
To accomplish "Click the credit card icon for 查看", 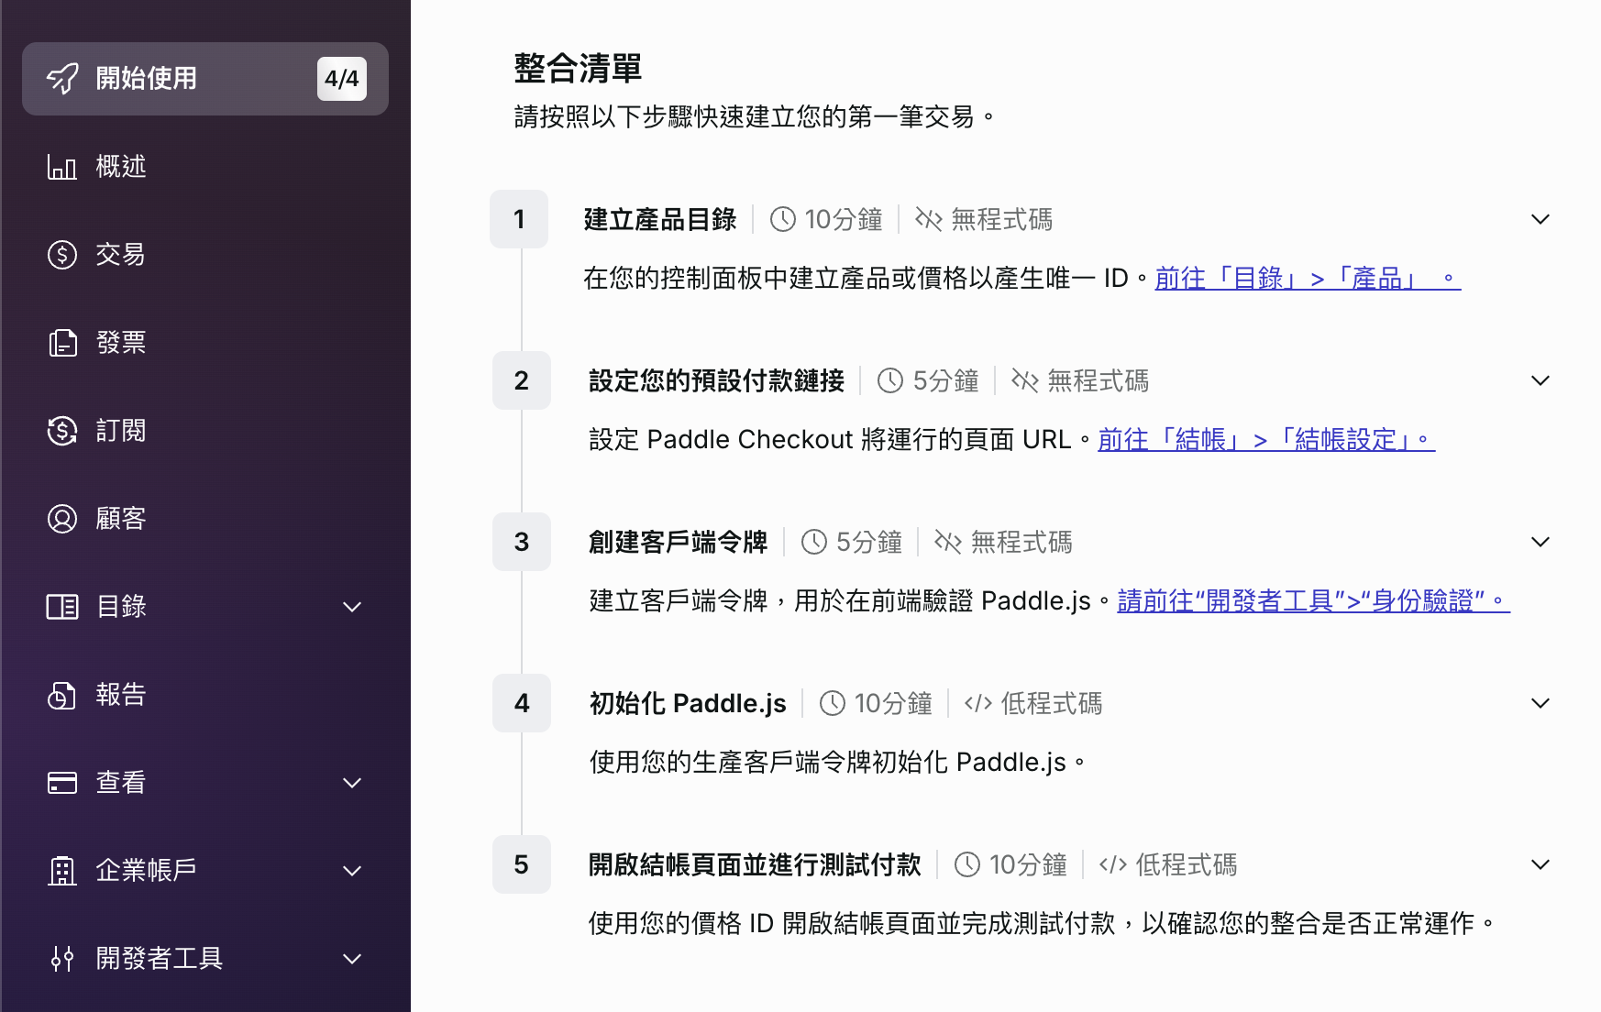I will pyautogui.click(x=62, y=783).
